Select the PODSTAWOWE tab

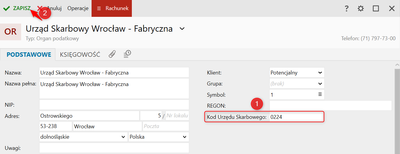point(29,55)
